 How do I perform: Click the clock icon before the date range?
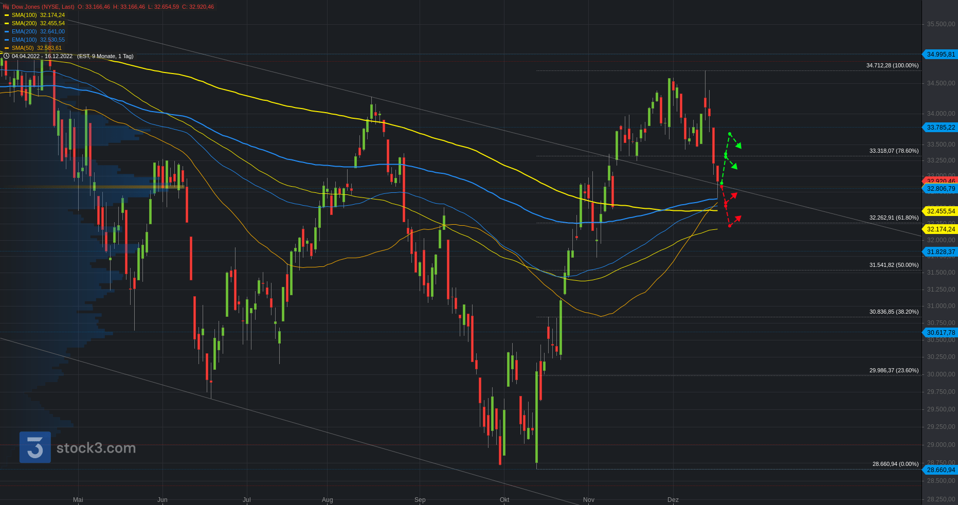7,56
